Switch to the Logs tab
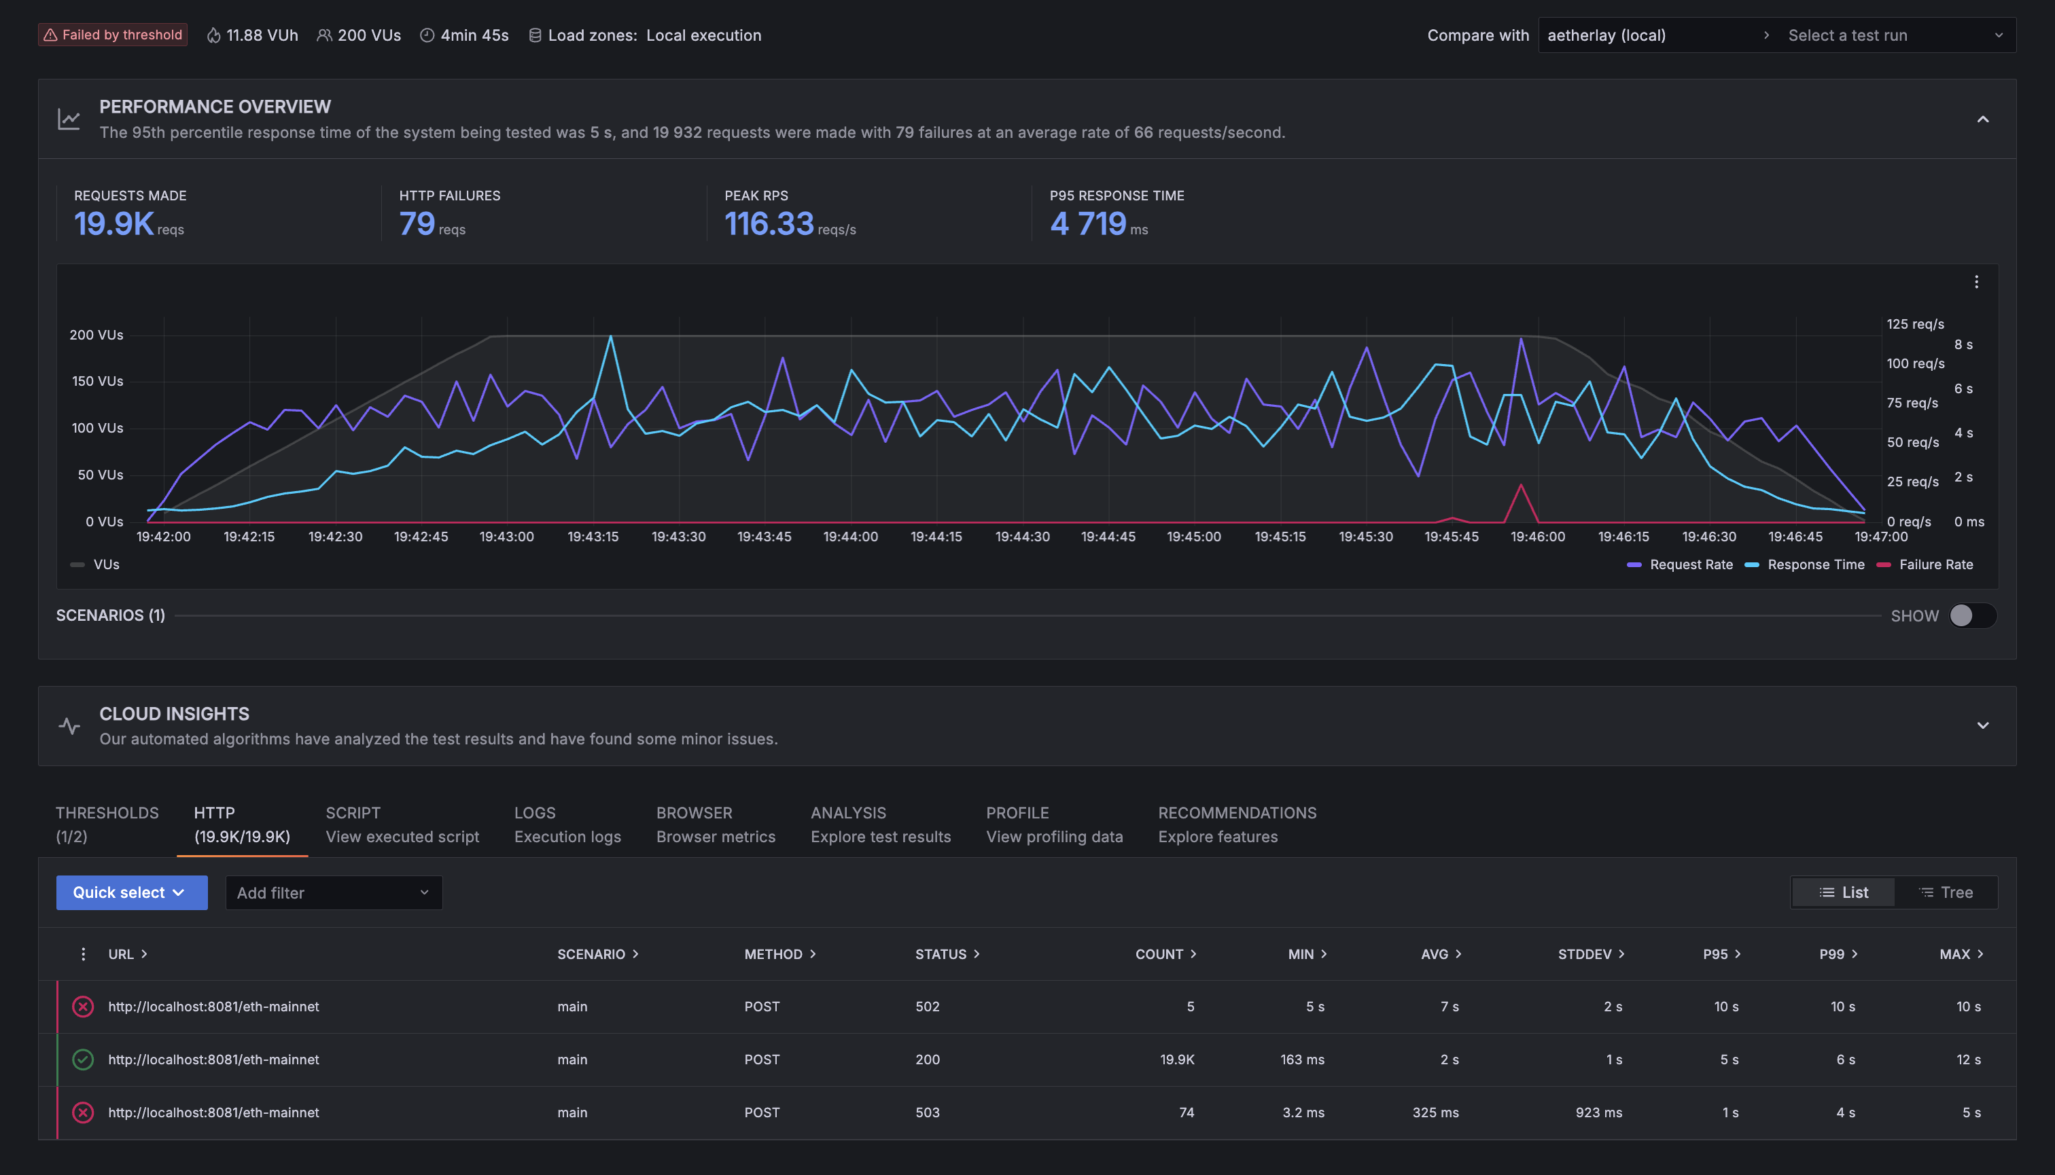2055x1175 pixels. click(x=567, y=824)
